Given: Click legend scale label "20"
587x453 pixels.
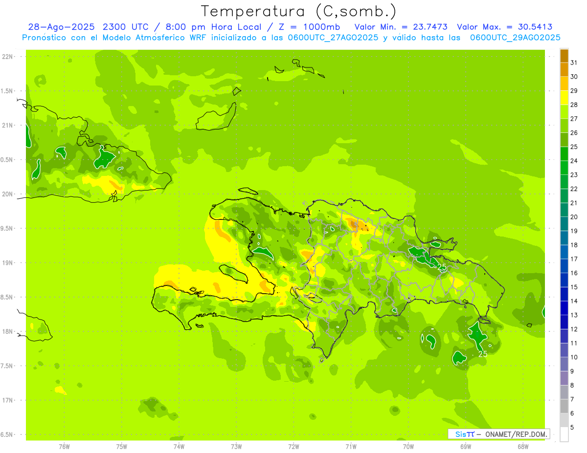Looking at the screenshot, I should click(574, 217).
